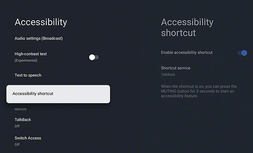Click the Off status under TalkBack
Viewport: 253px width, 153px height.
click(17, 126)
